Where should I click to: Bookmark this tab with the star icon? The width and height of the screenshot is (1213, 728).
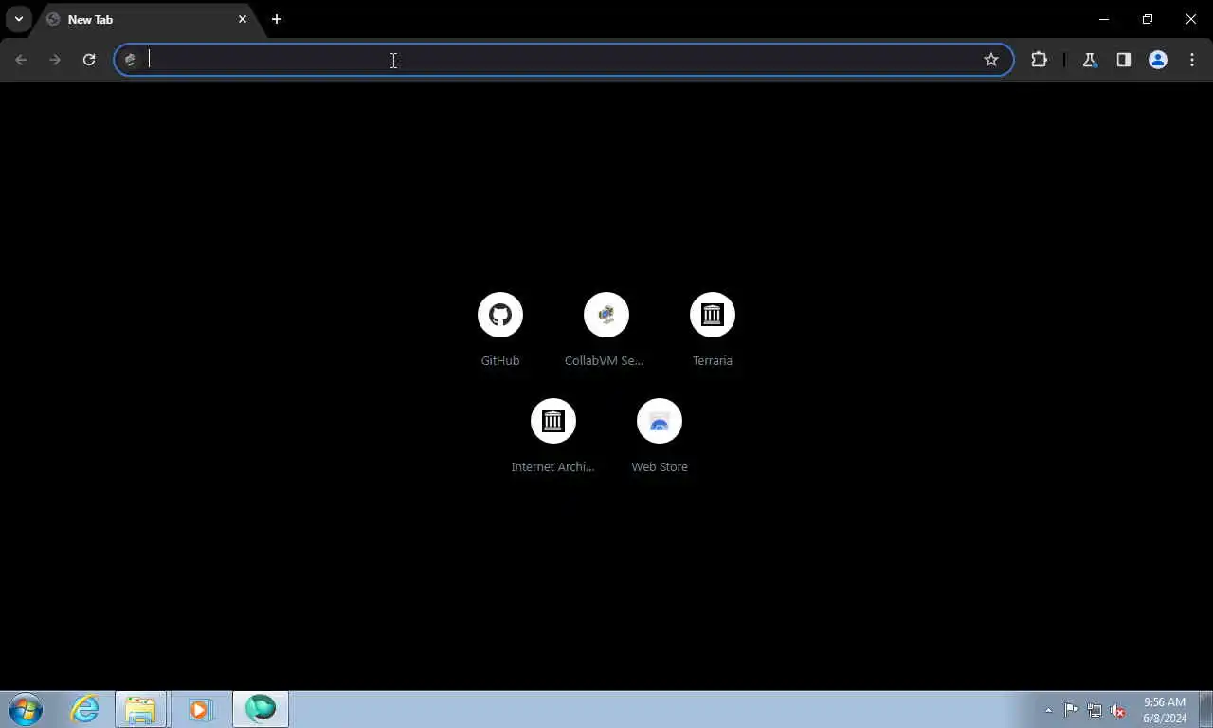tap(991, 60)
